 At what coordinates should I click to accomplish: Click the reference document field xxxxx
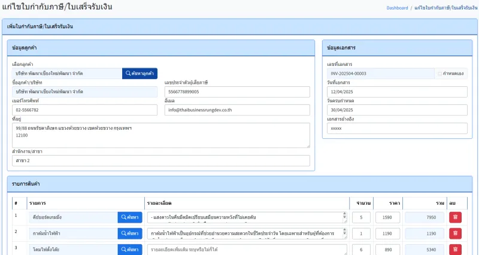tap(397, 128)
